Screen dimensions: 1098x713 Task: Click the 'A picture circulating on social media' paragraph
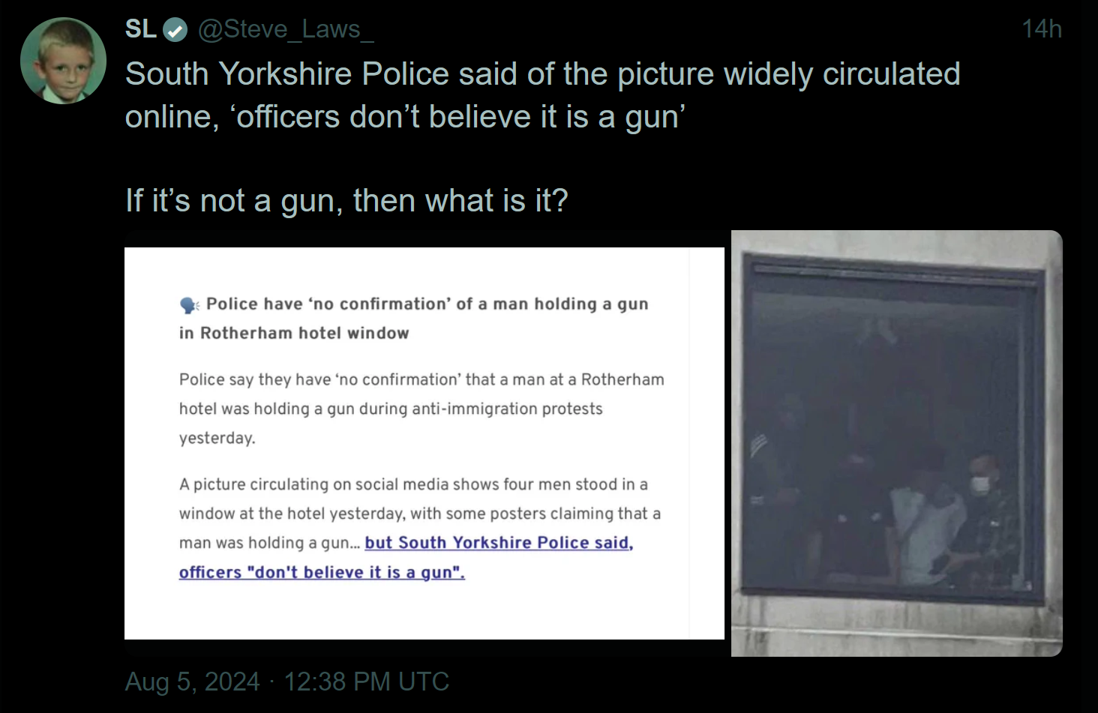420,528
